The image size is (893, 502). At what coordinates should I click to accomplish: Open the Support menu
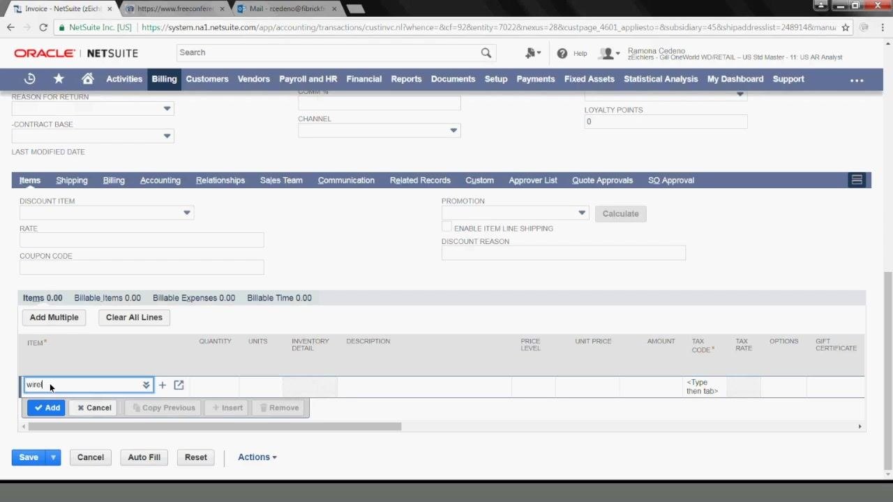pos(788,79)
